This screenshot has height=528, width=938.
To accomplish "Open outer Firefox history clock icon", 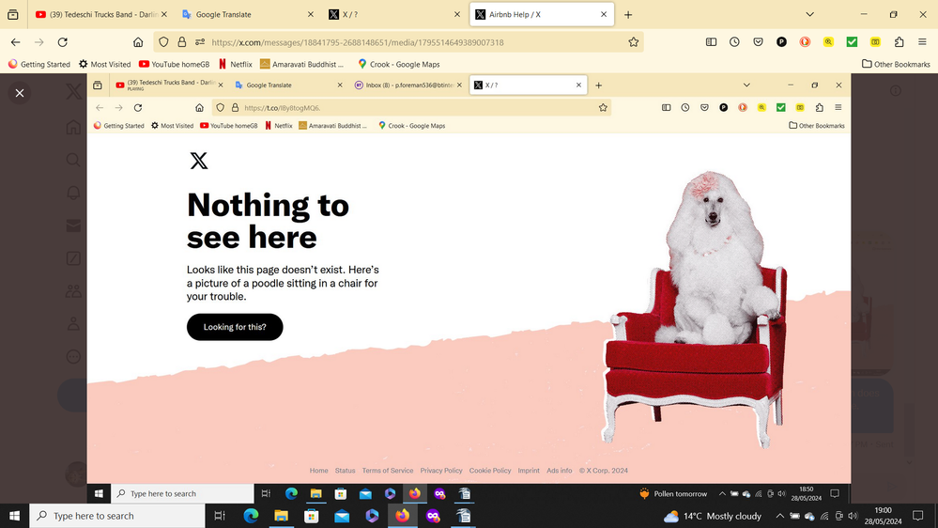I will click(x=734, y=42).
